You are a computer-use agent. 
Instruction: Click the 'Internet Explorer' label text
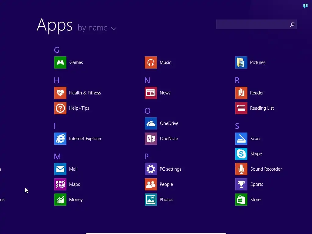click(85, 139)
